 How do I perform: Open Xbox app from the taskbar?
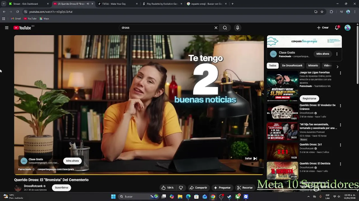tap(238, 197)
